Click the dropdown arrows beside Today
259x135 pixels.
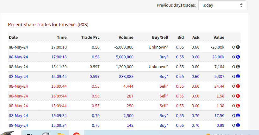241,5
